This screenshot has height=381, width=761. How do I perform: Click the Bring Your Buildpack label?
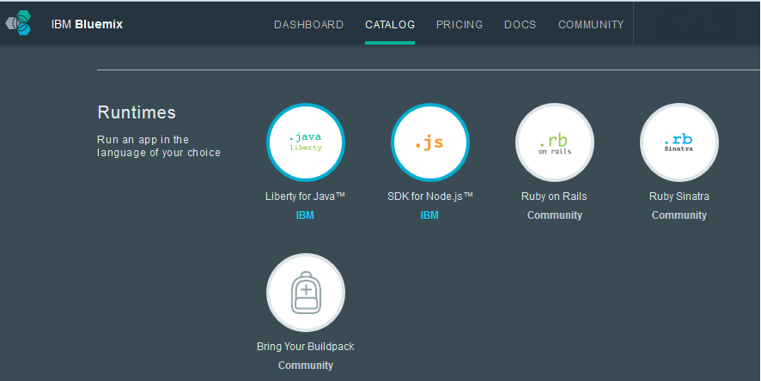tap(305, 347)
